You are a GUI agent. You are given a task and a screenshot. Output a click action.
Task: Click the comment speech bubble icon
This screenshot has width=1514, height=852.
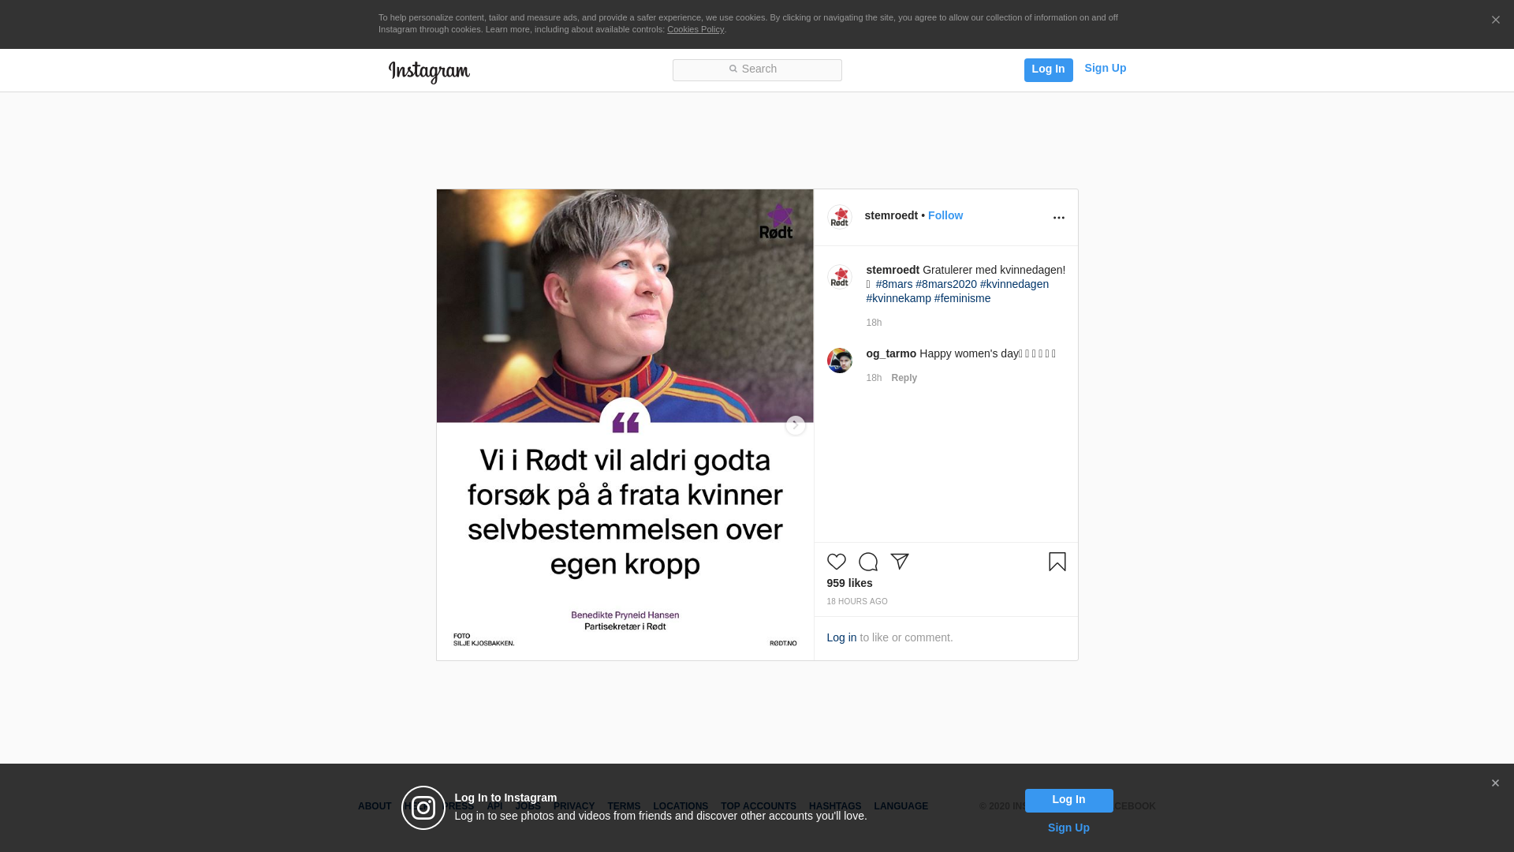tap(868, 562)
